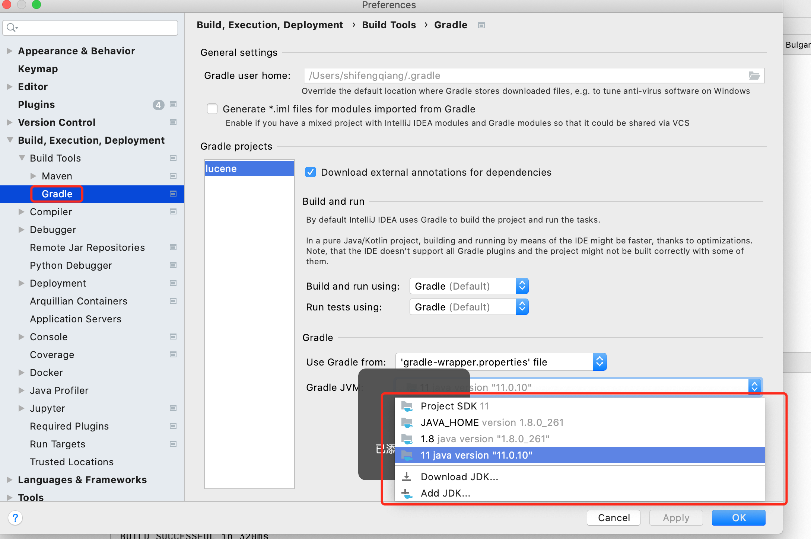The height and width of the screenshot is (539, 811).
Task: Open the Keymap settings page
Action: (38, 69)
